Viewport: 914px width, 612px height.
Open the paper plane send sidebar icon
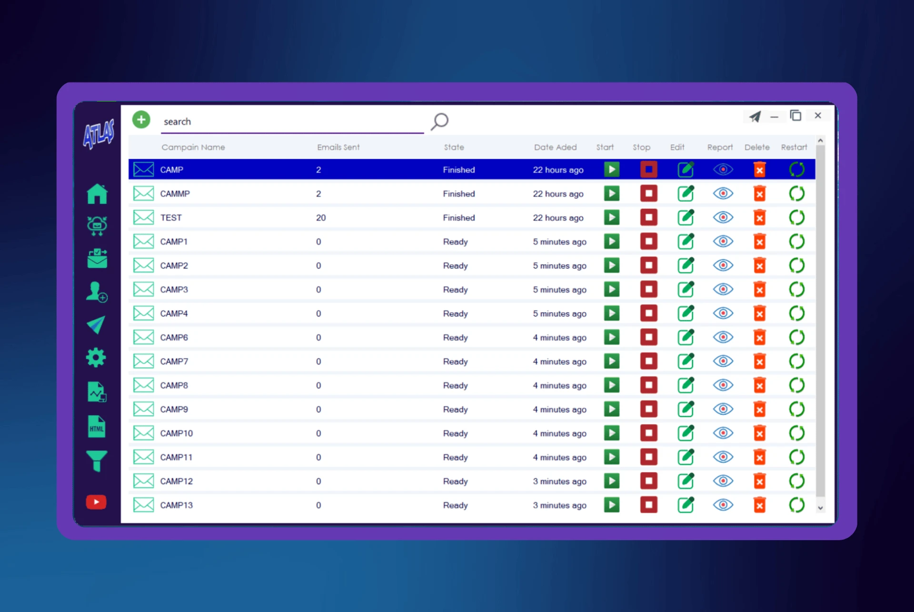[x=96, y=325]
